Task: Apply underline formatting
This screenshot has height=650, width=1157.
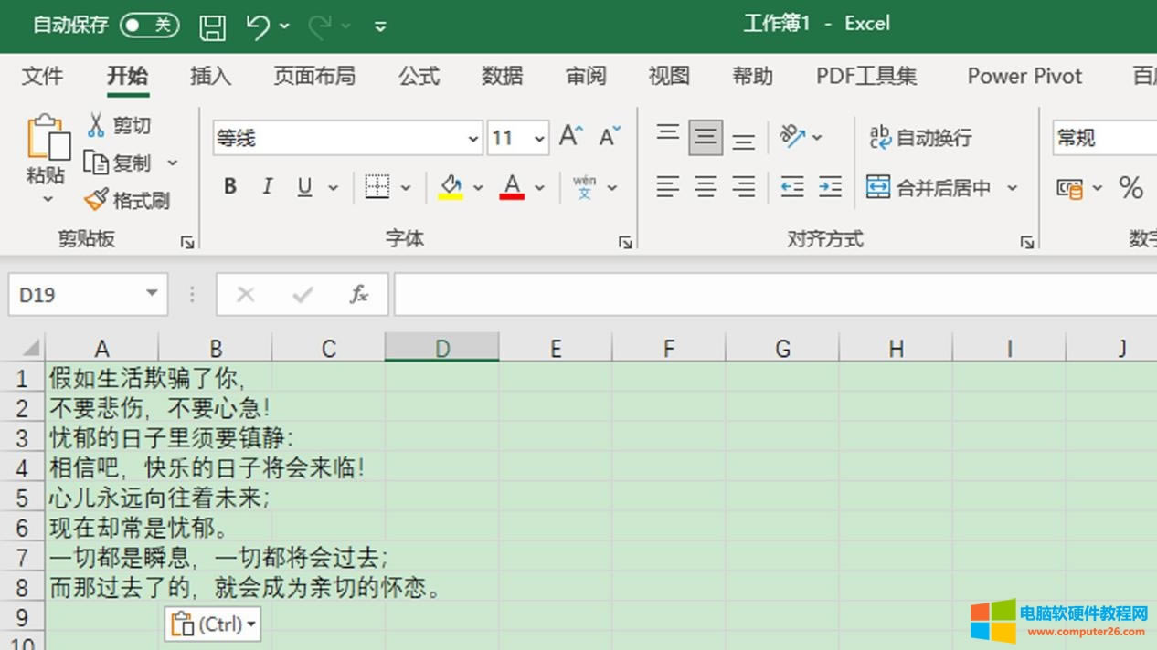Action: tap(303, 186)
